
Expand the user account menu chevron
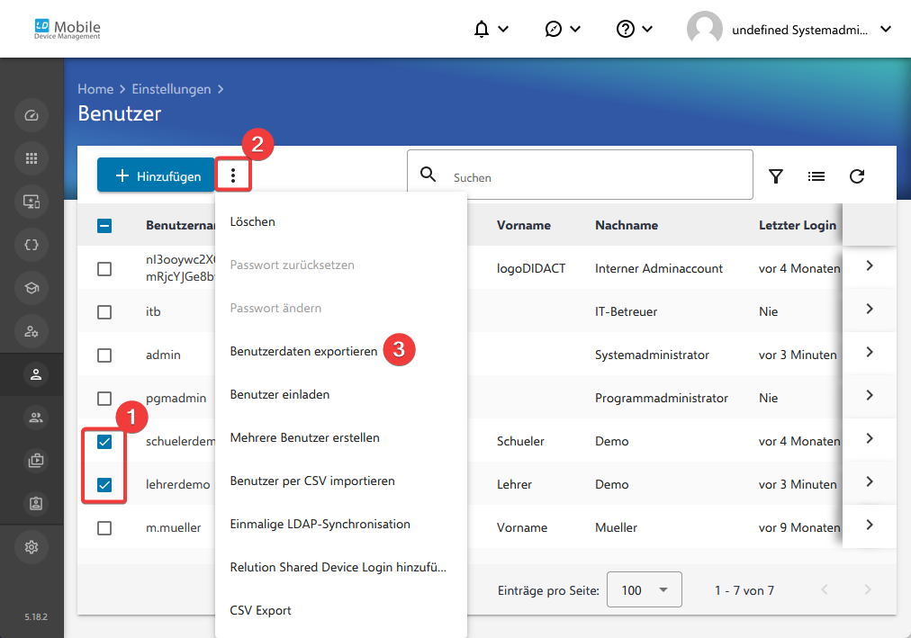click(886, 29)
